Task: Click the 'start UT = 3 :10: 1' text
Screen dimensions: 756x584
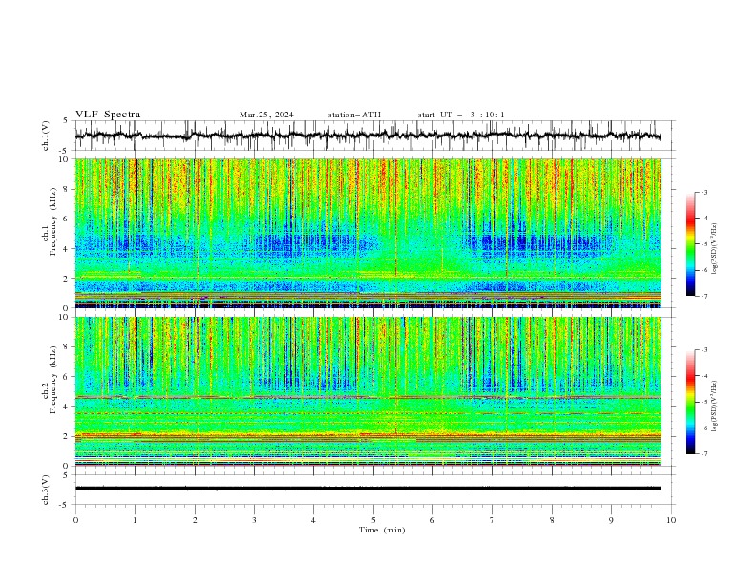Action: click(461, 115)
